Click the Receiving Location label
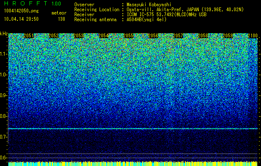This screenshot has height=166, width=261. tap(97, 10)
